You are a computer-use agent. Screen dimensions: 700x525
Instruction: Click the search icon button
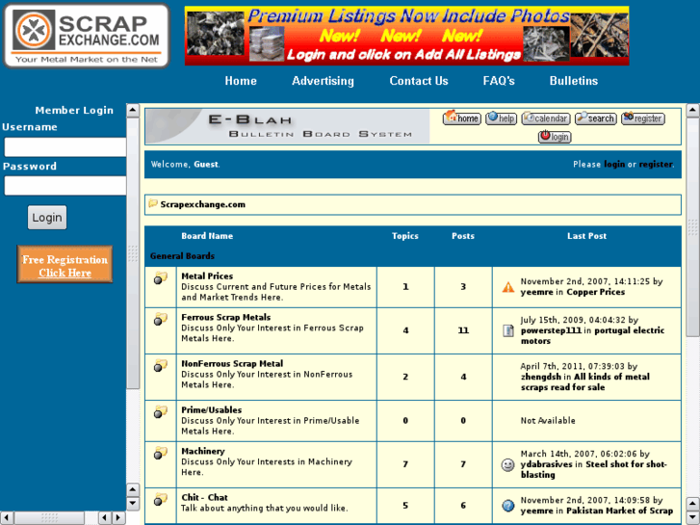click(596, 118)
